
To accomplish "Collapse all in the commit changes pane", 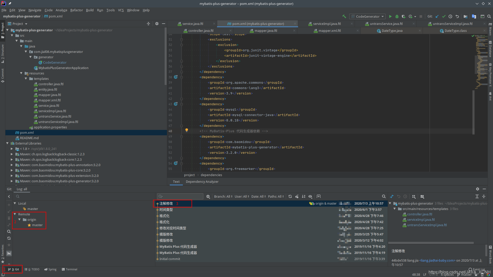I will (x=484, y=196).
